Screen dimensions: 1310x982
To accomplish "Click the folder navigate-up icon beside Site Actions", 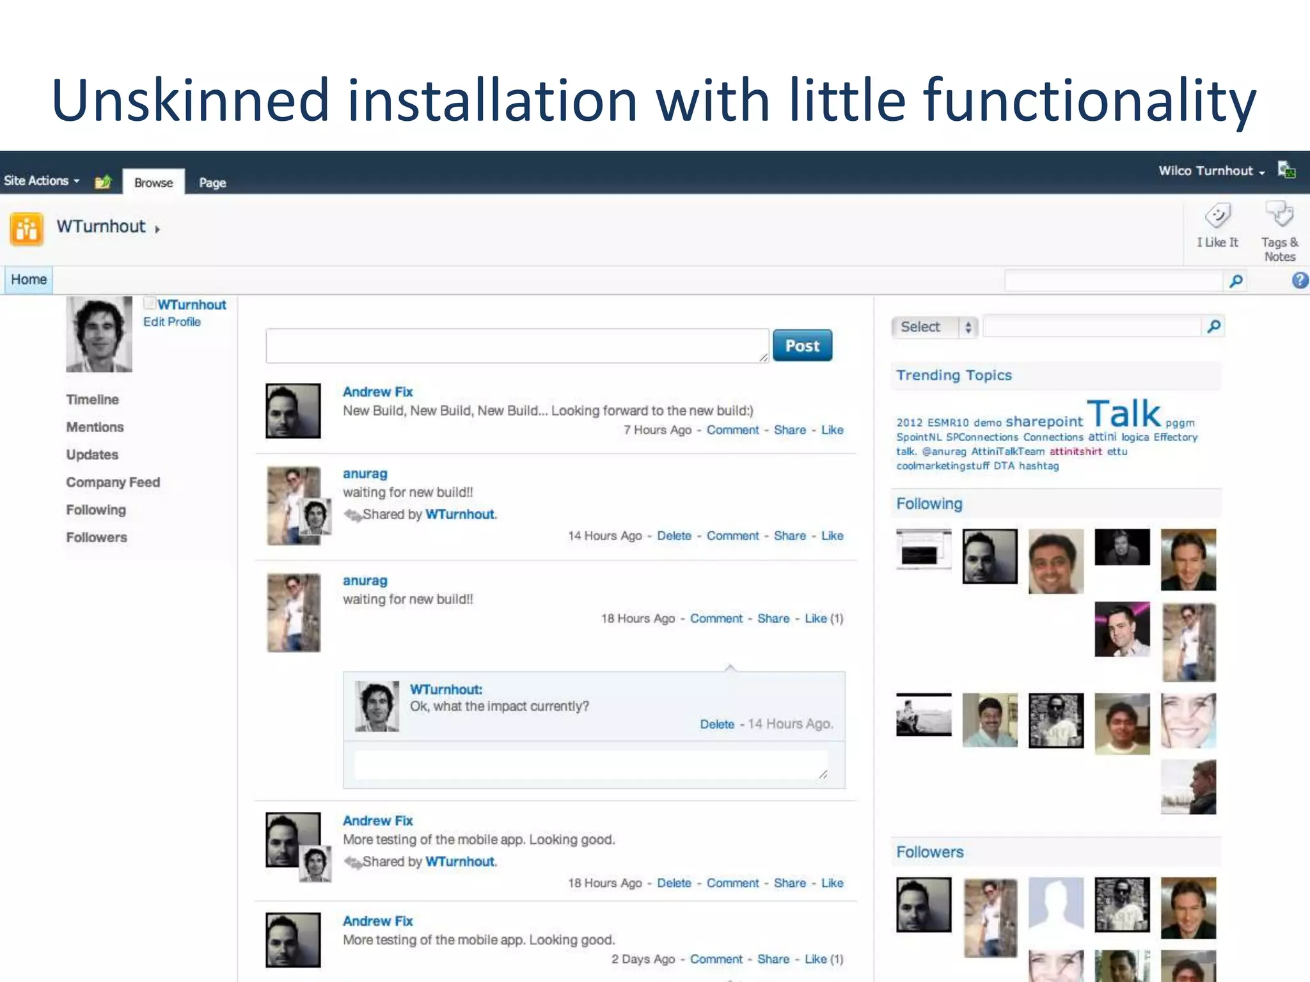I will click(x=103, y=182).
